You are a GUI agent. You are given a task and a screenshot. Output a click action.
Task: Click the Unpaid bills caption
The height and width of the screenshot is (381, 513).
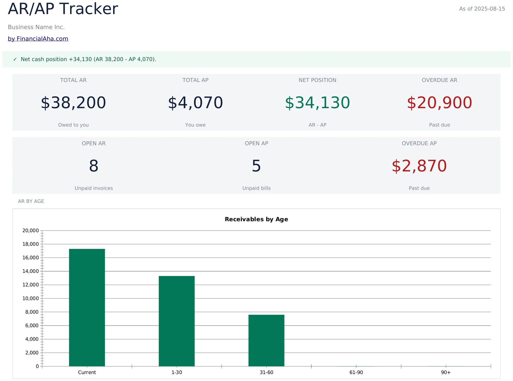coord(256,188)
